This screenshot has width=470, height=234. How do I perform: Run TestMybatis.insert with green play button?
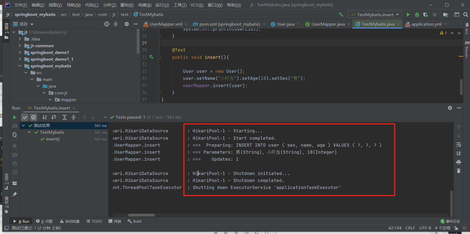coord(408,15)
